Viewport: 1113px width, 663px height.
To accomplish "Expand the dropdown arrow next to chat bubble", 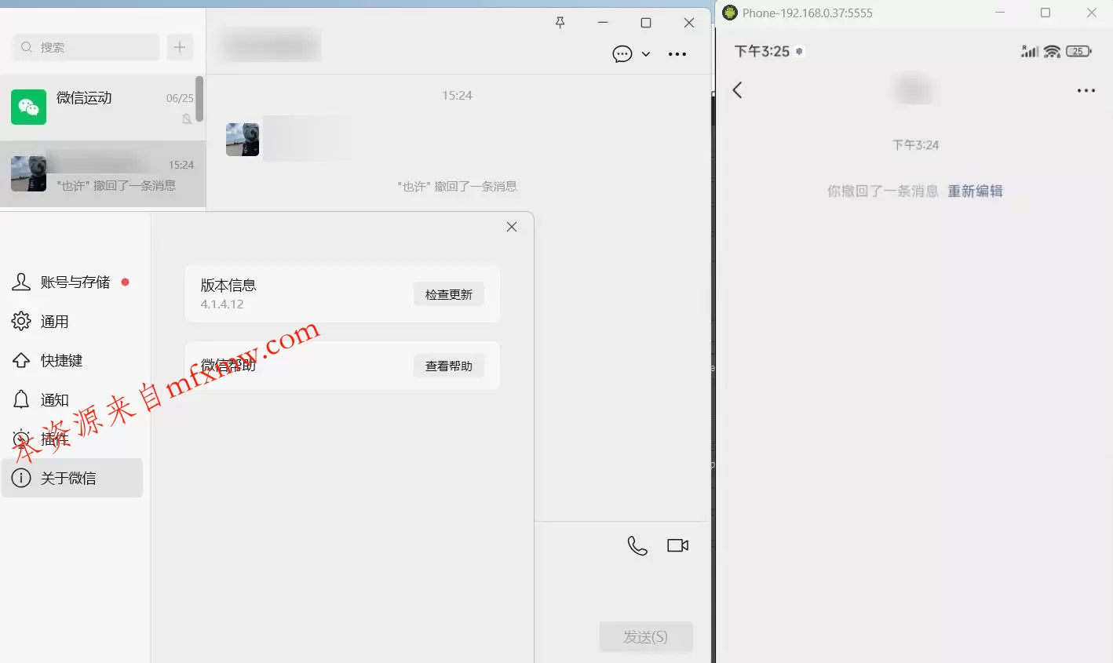I will (x=646, y=54).
